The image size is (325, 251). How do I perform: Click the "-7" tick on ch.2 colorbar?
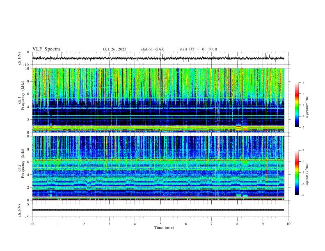point(302,195)
